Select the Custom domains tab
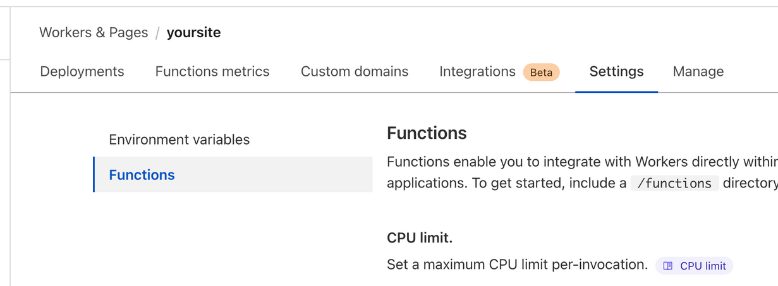 [355, 72]
